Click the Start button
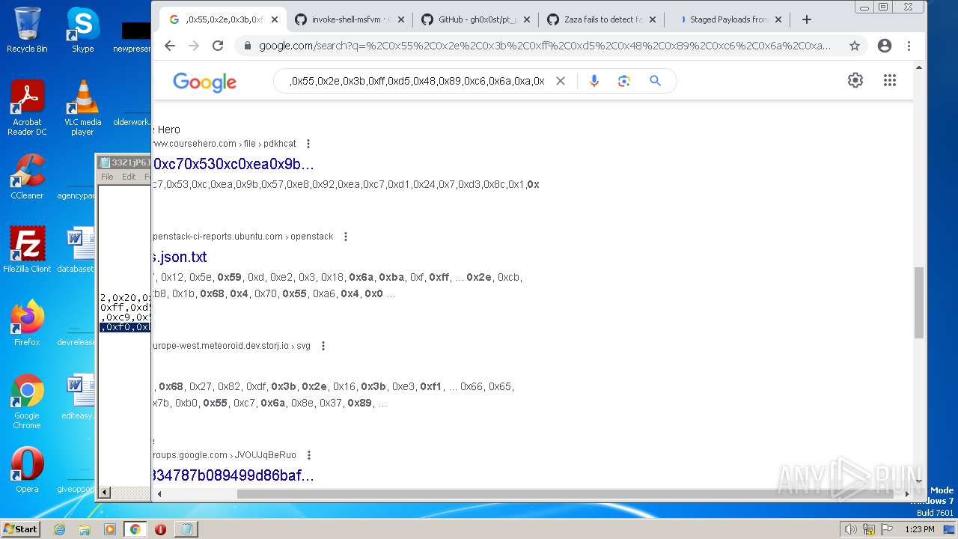The height and width of the screenshot is (539, 958). tap(20, 529)
